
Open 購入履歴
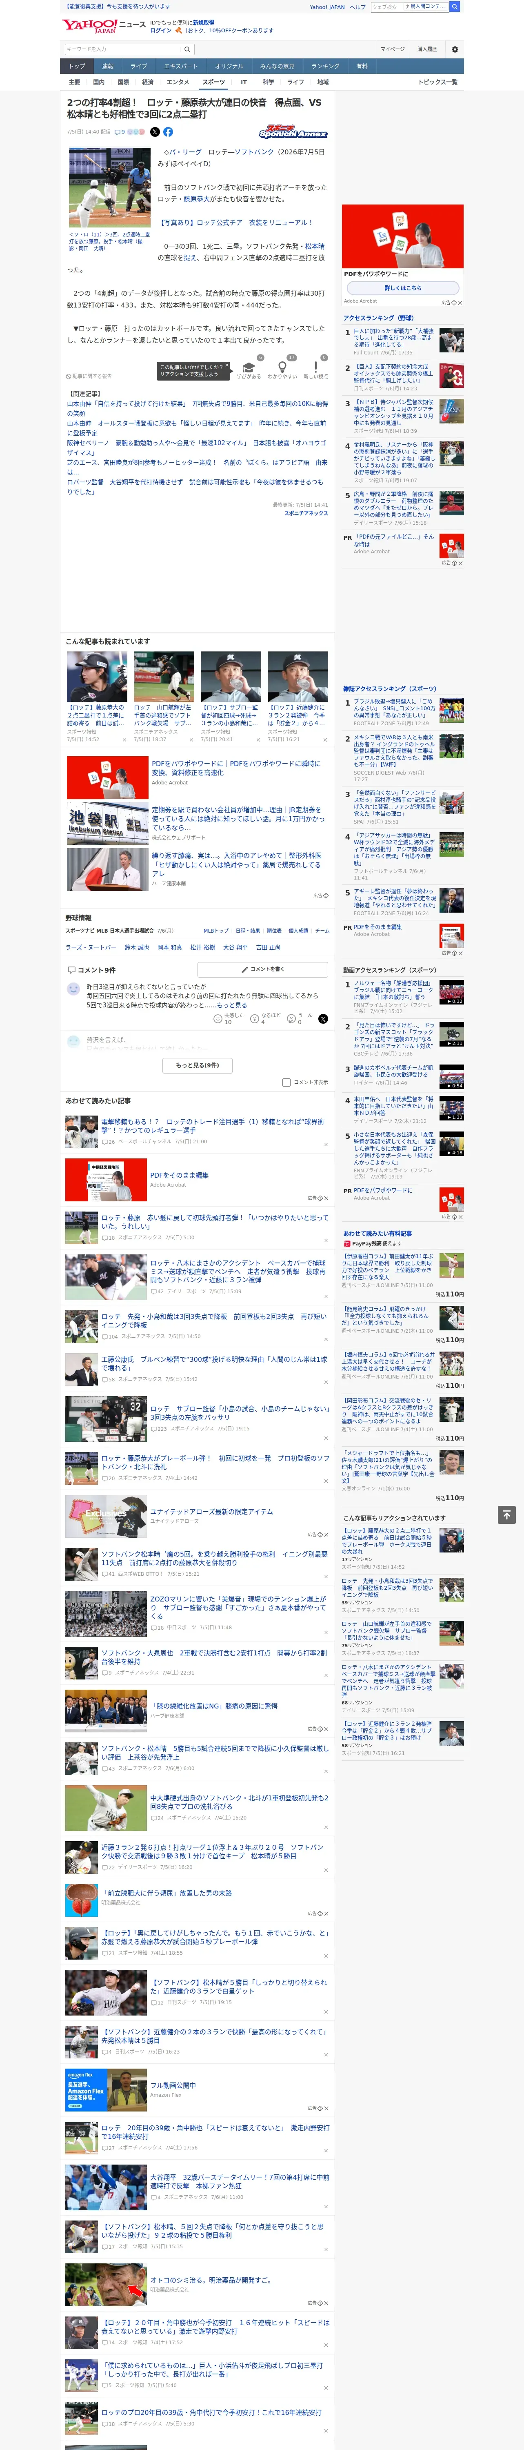pyautogui.click(x=427, y=49)
